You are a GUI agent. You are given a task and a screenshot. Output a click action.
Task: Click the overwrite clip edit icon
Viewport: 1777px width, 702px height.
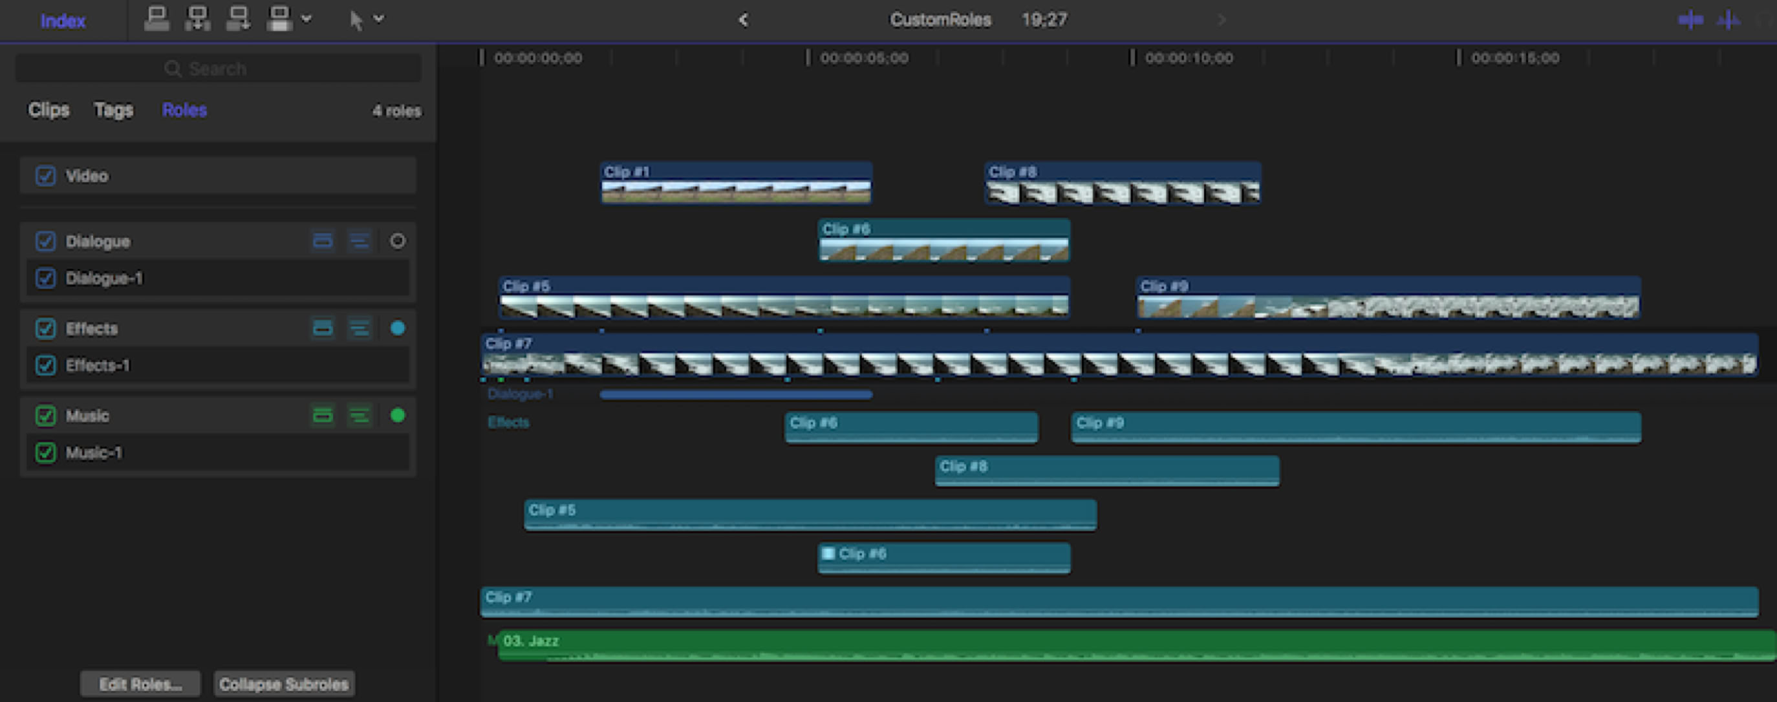pos(279,19)
